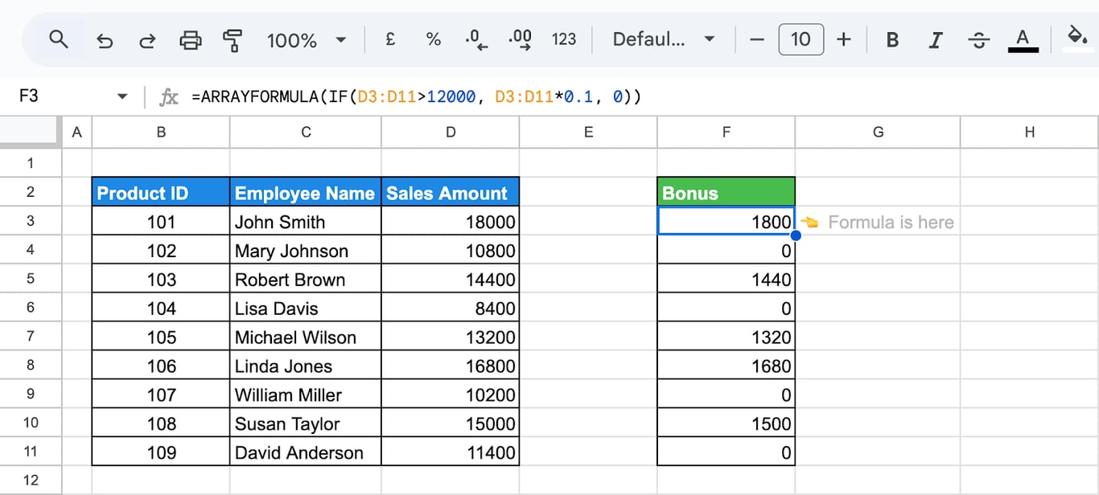Decrease font size with minus button
The width and height of the screenshot is (1099, 495).
tap(756, 39)
